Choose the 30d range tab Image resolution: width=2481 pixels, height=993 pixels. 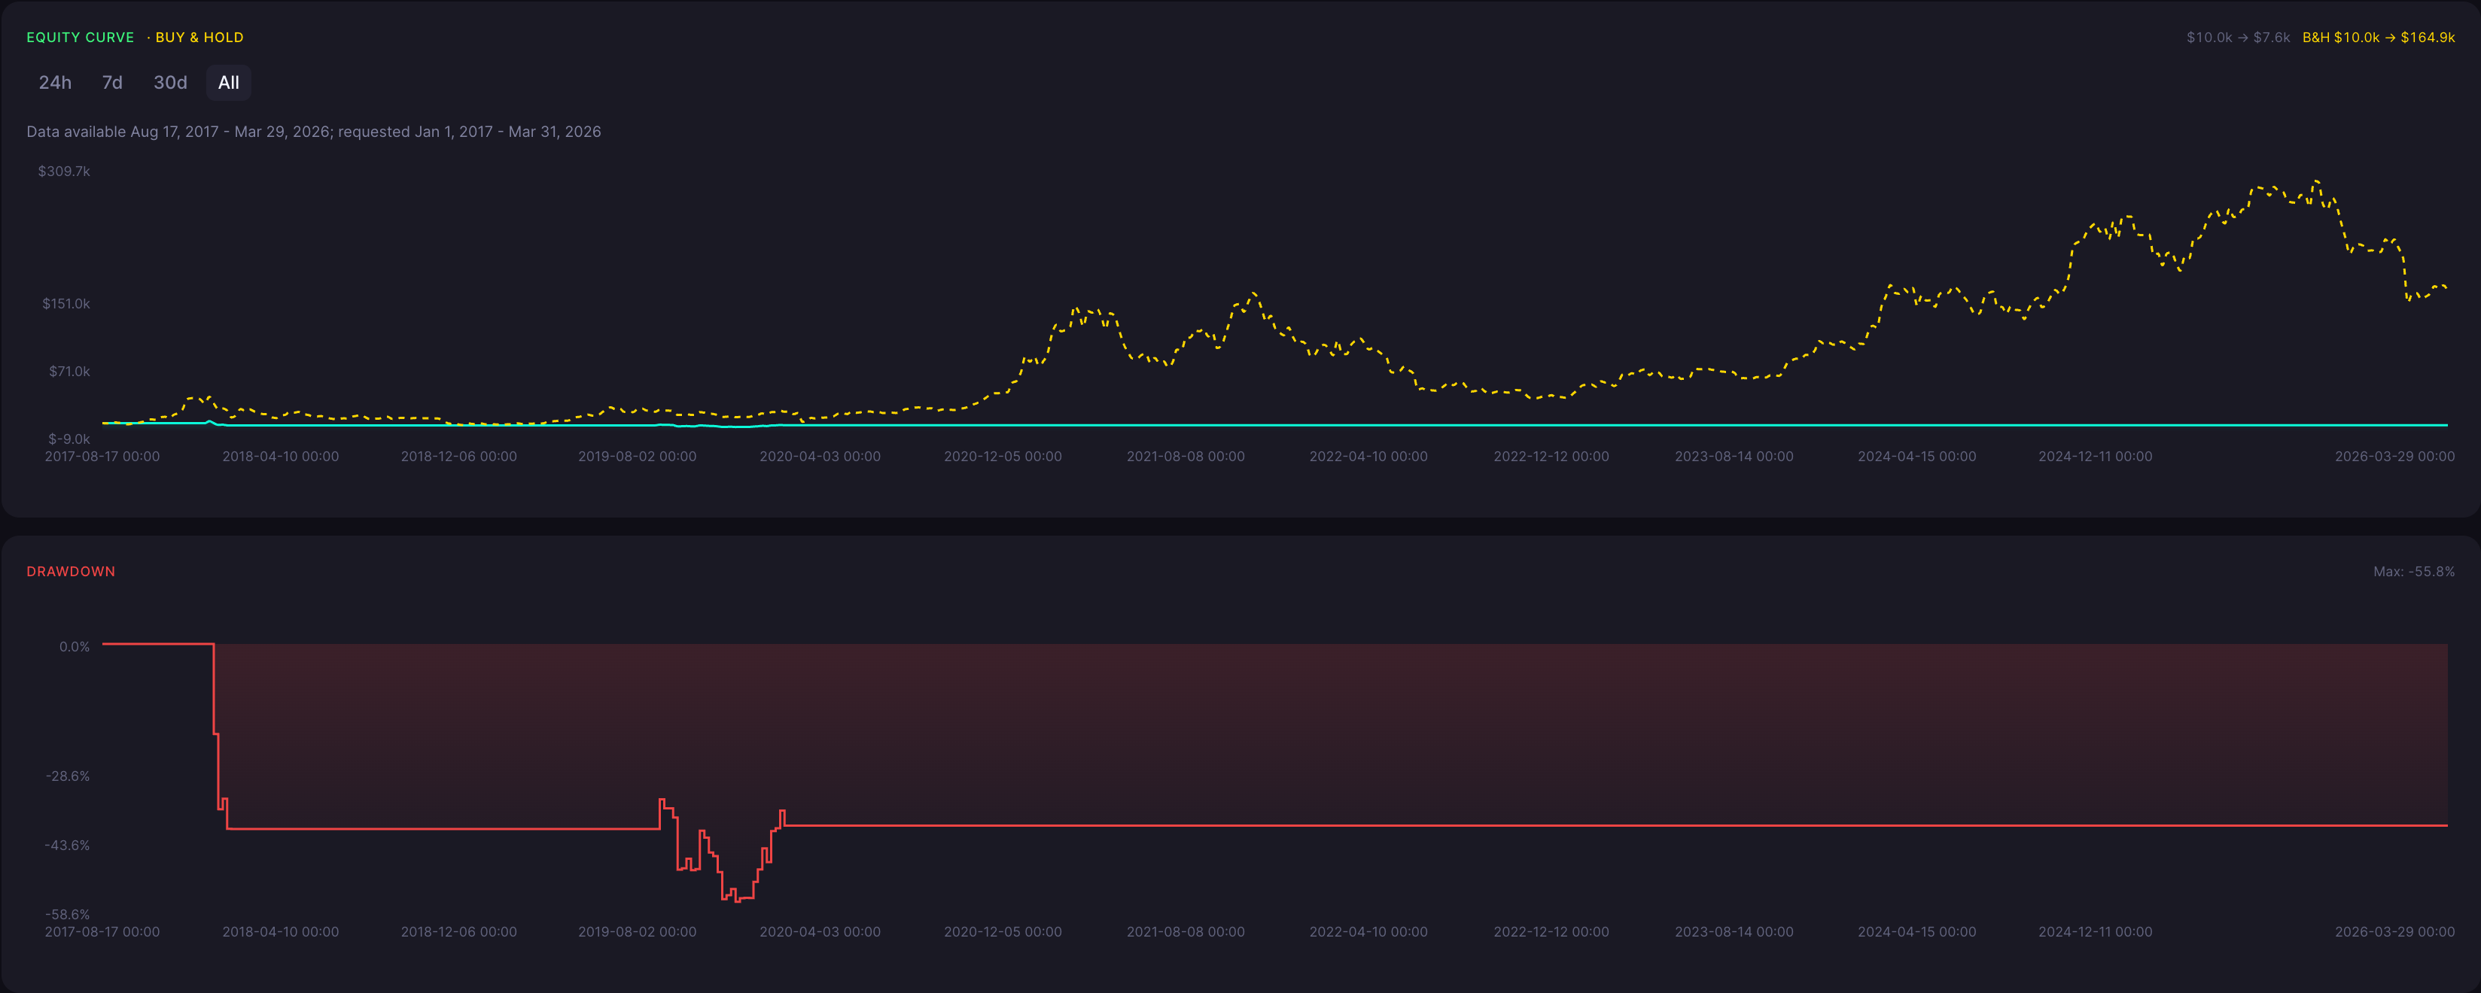(x=170, y=83)
